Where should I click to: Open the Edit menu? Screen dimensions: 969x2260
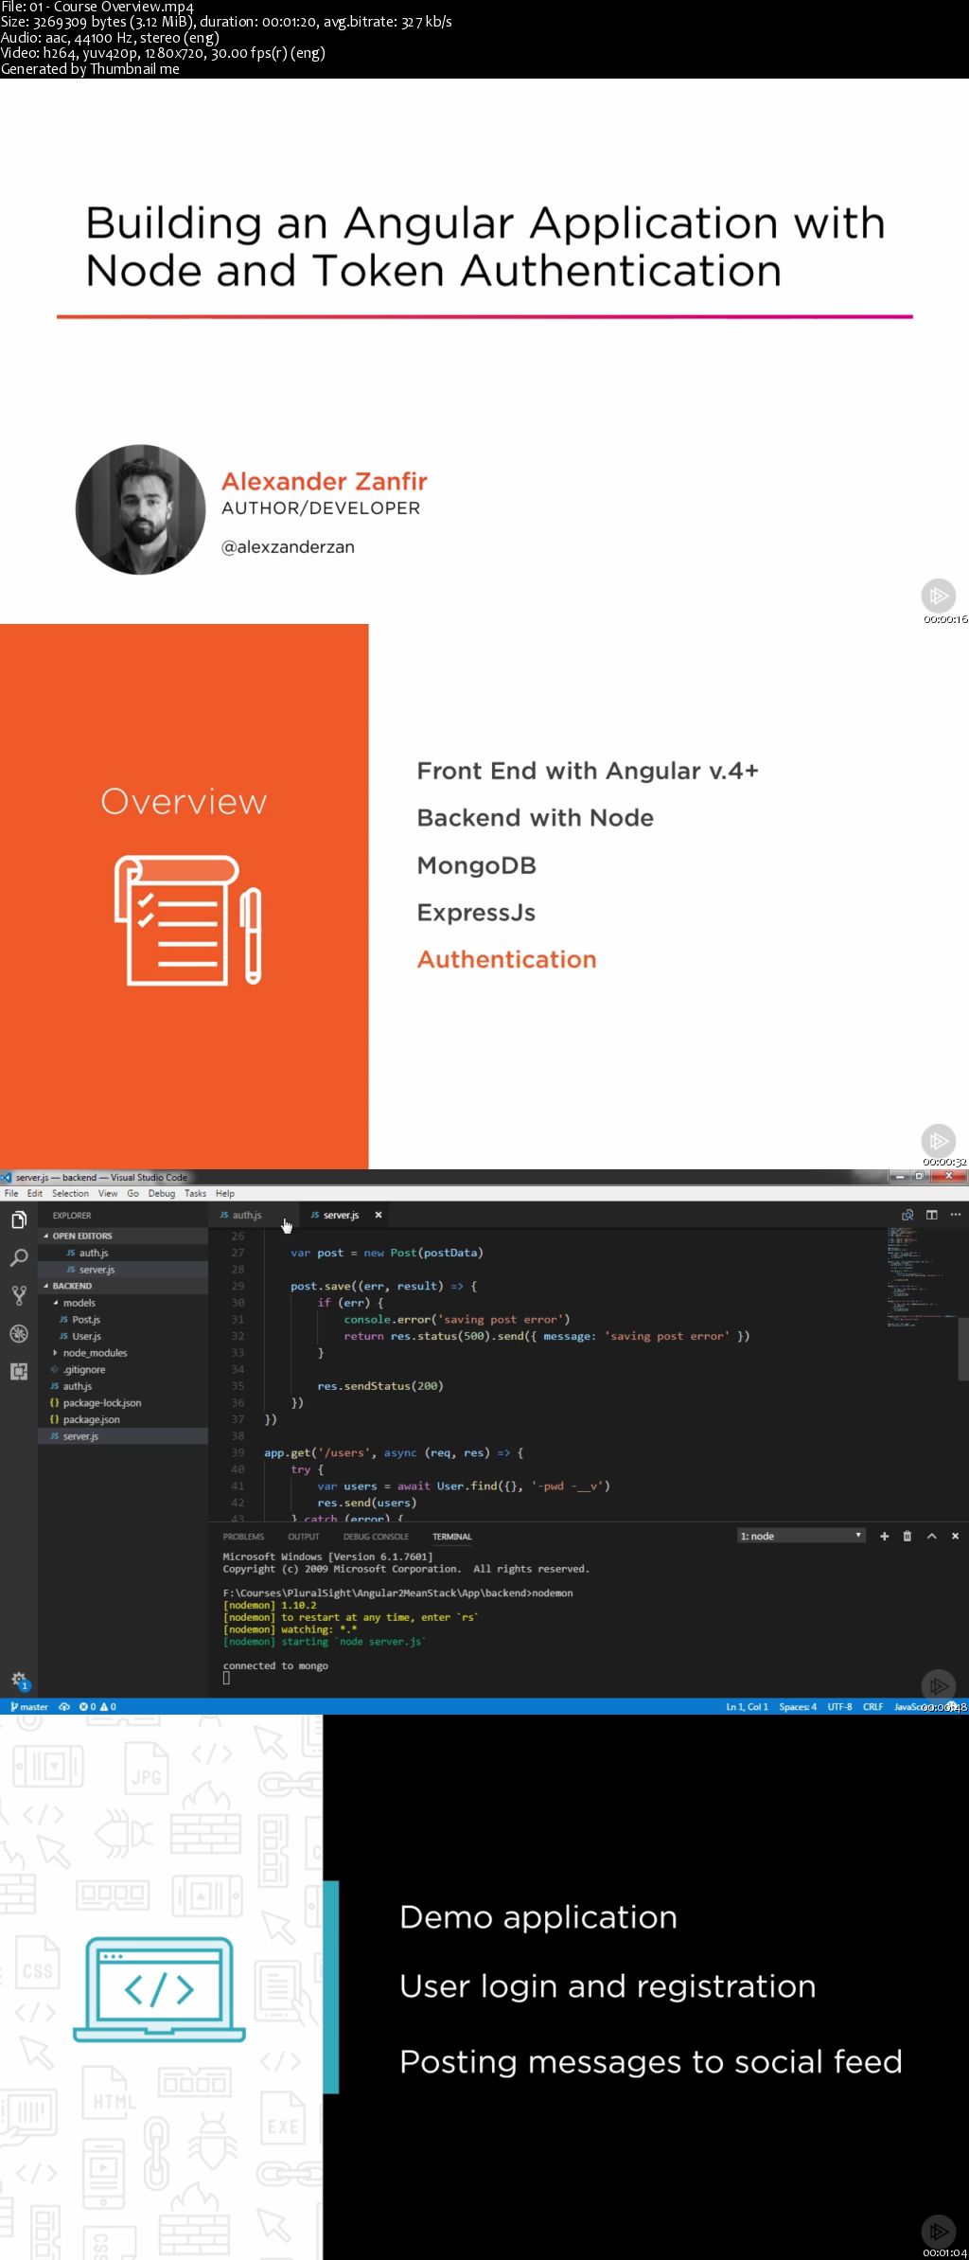(35, 1193)
